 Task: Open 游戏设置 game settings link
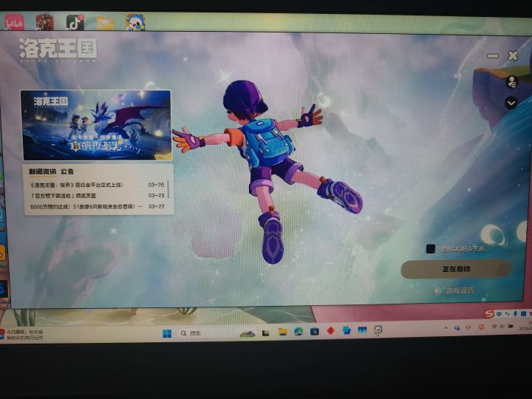tap(460, 290)
